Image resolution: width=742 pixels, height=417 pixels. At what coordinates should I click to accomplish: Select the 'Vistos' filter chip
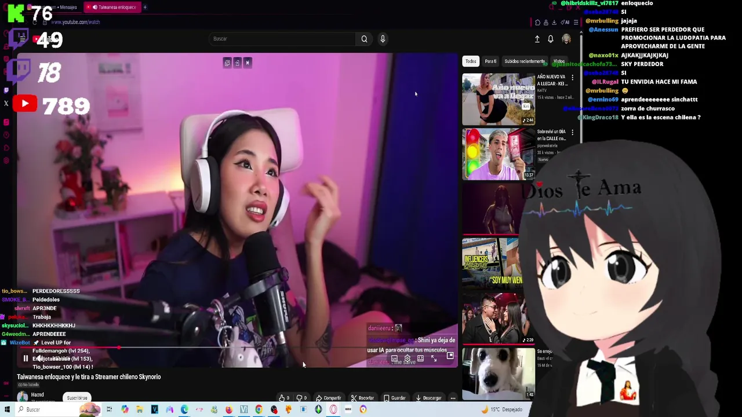coord(559,61)
